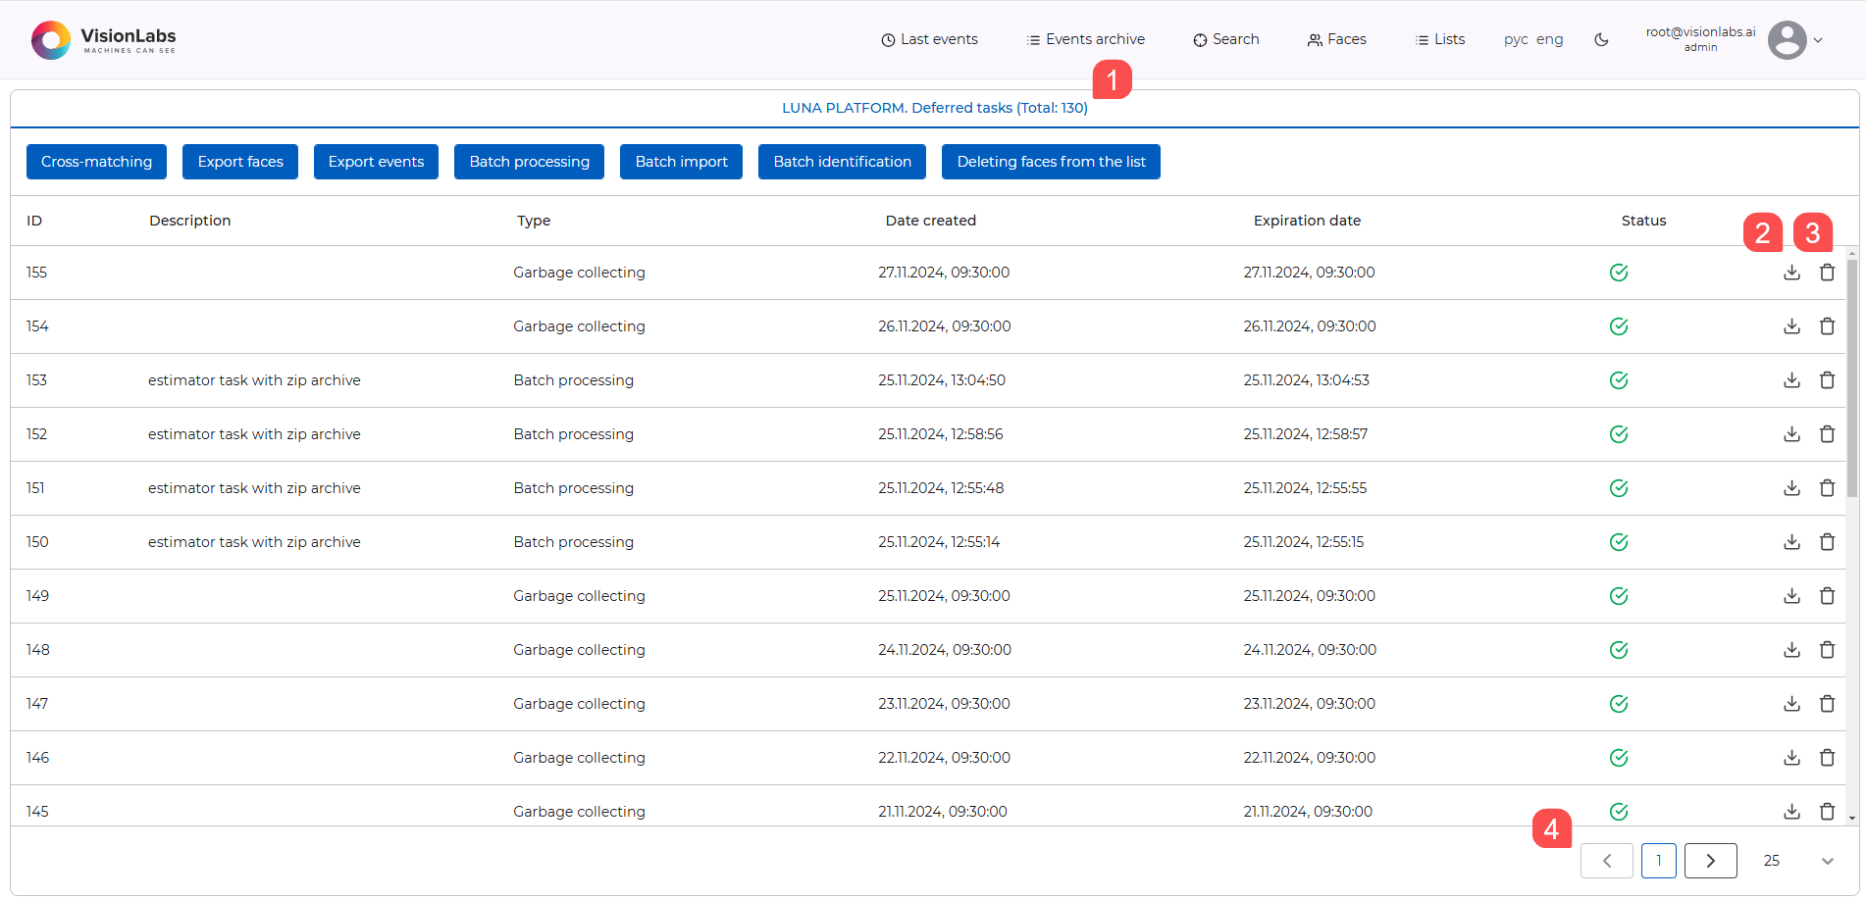Click expiration date 25.11.2024, 12:55:15

click(x=1303, y=542)
